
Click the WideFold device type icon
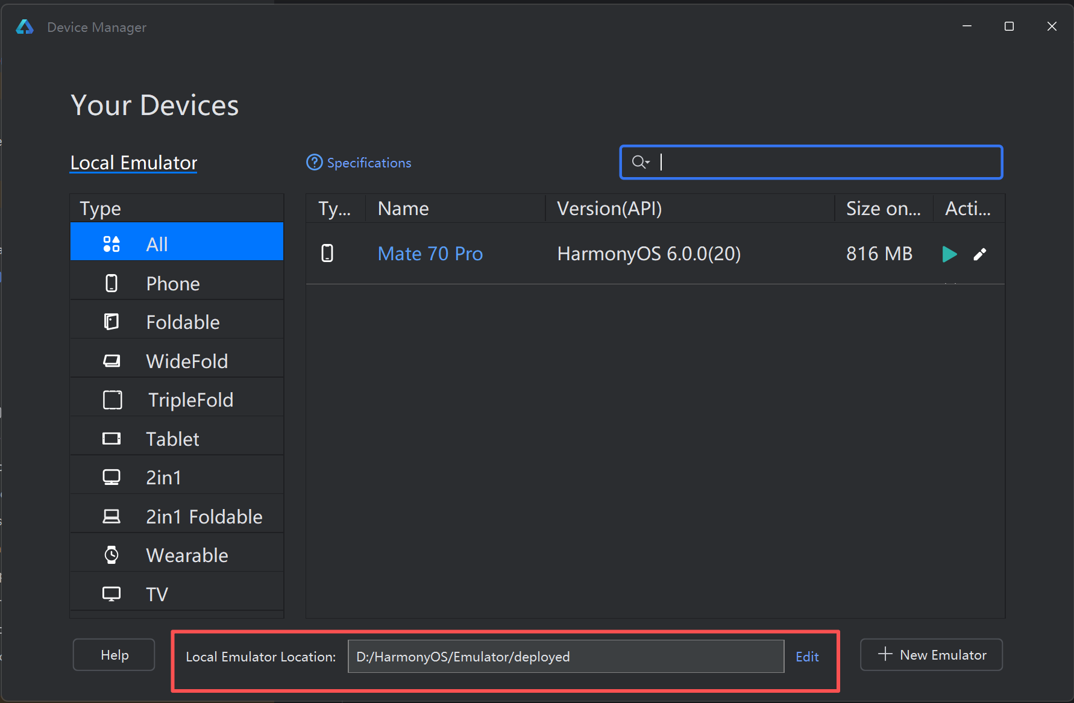(111, 361)
